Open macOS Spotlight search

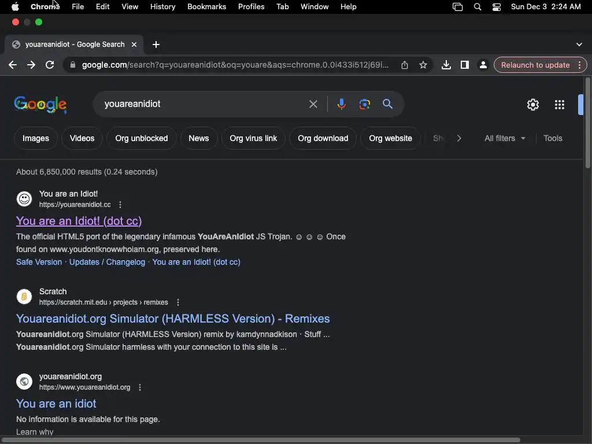pyautogui.click(x=477, y=7)
